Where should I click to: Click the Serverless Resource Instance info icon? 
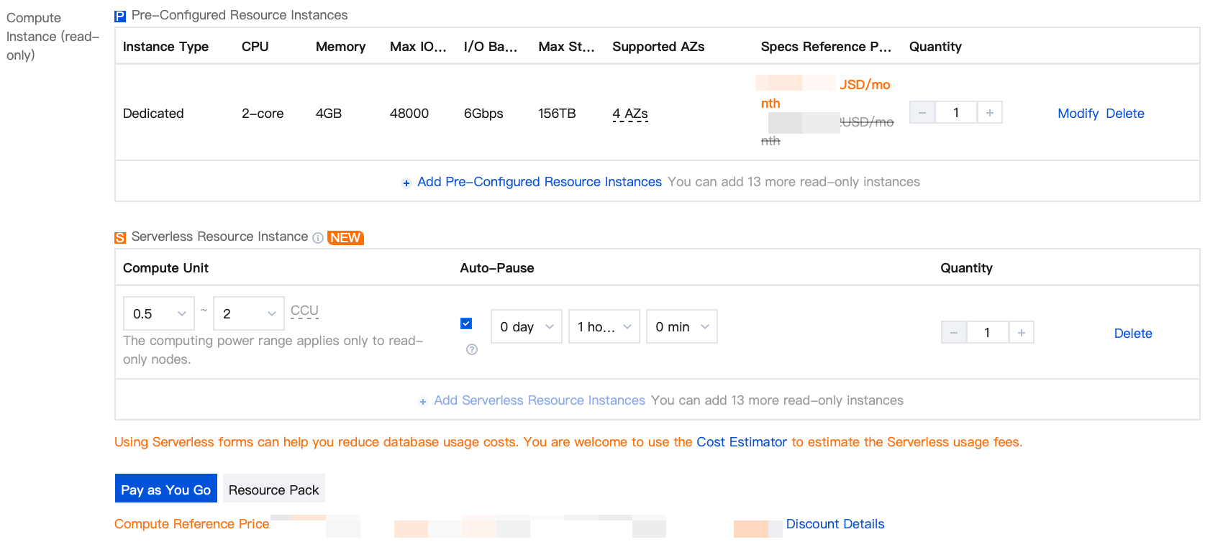[x=318, y=238]
